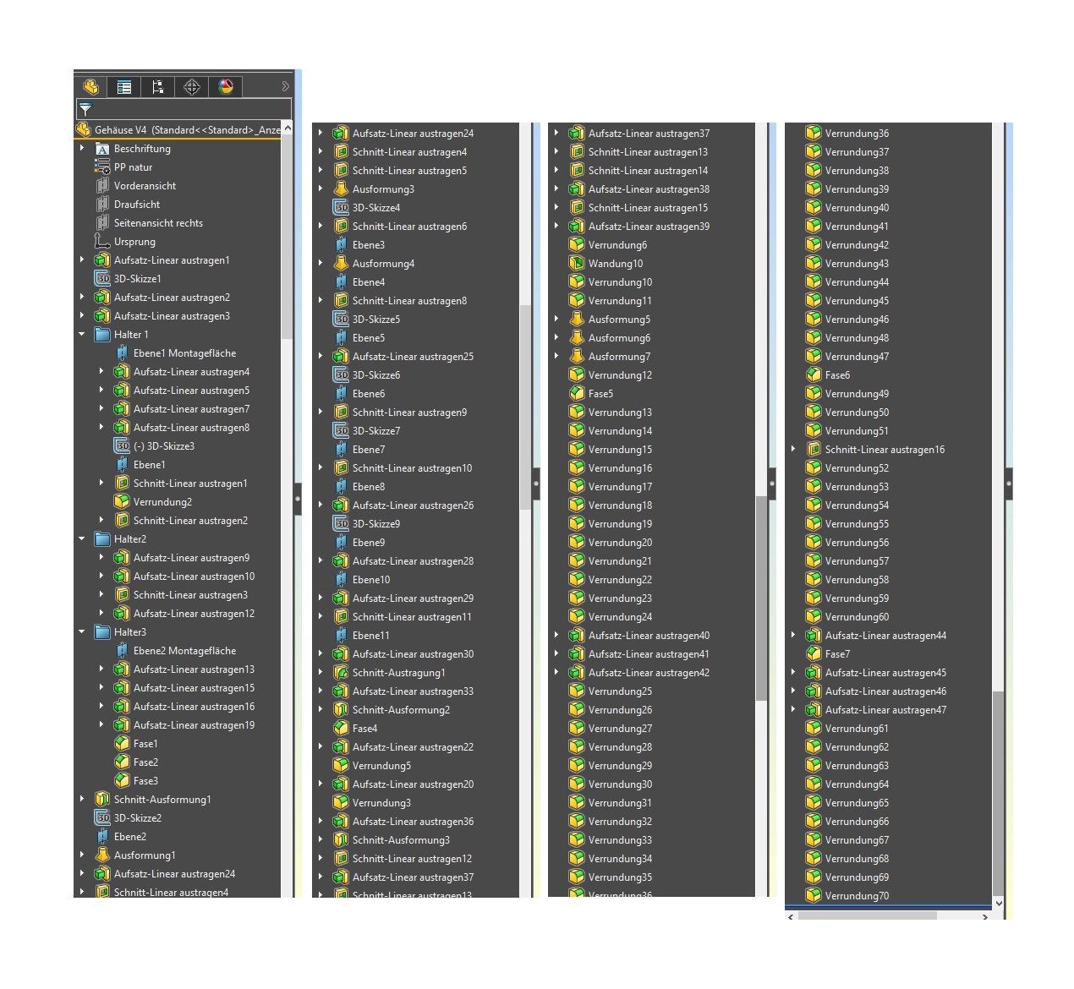Collapse the Halter 1 folder

[x=82, y=335]
